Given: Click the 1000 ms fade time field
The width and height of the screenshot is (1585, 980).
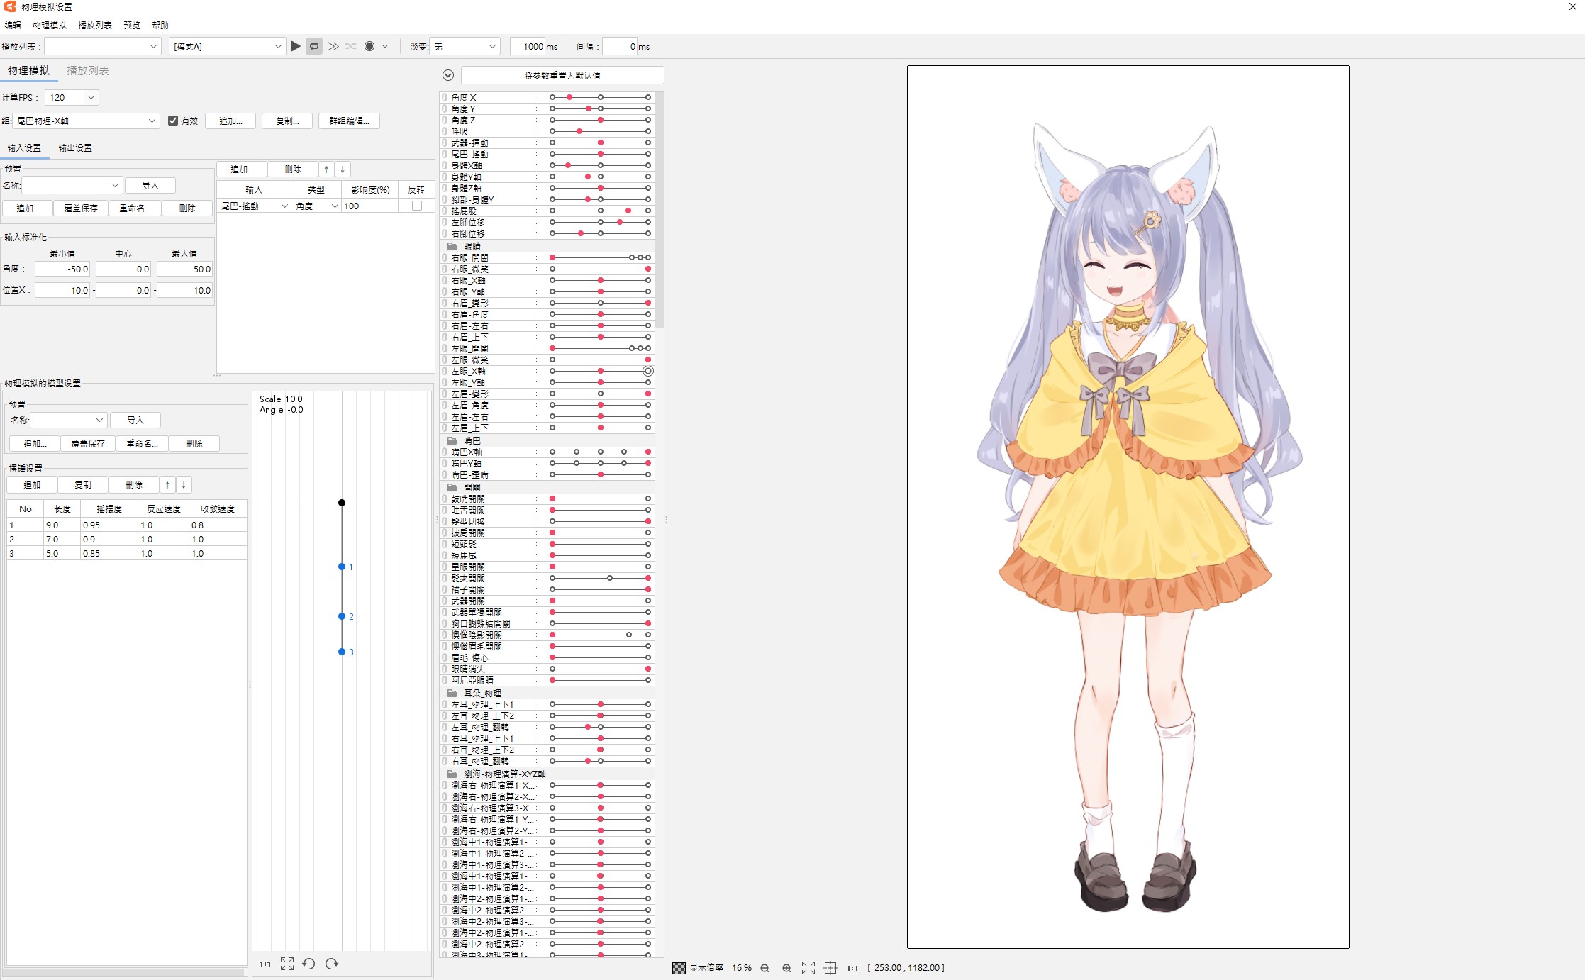Looking at the screenshot, I should pyautogui.click(x=528, y=46).
